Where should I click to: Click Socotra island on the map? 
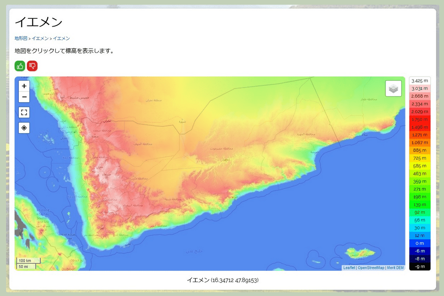tap(360, 253)
